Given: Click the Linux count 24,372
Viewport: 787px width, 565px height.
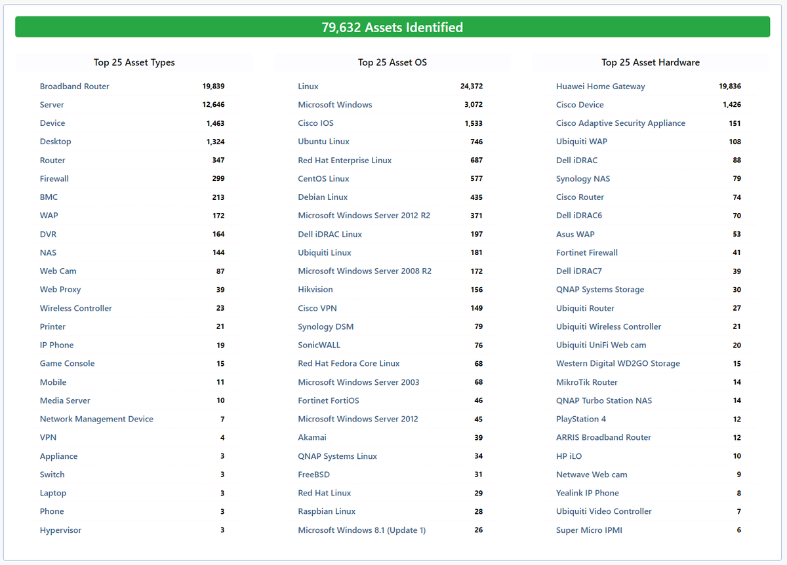Looking at the screenshot, I should coord(472,87).
